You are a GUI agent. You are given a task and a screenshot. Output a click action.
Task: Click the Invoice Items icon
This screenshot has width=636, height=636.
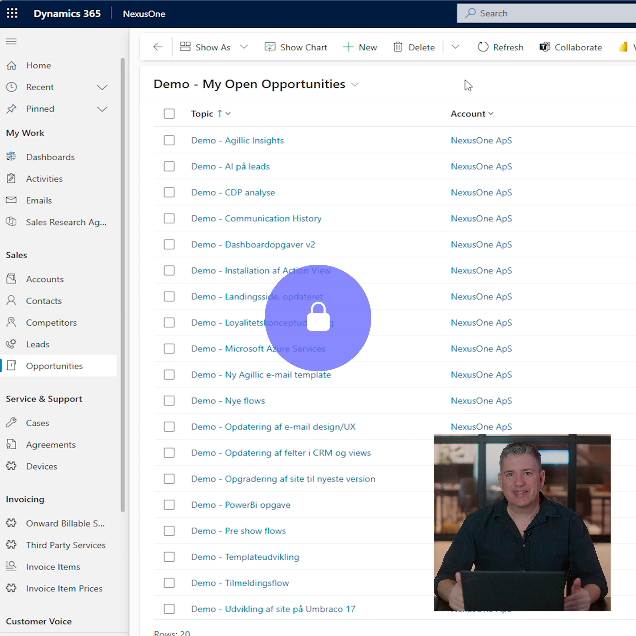[12, 566]
